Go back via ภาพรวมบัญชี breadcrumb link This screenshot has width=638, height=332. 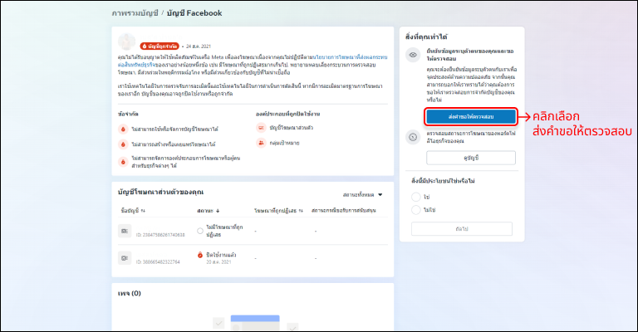click(135, 13)
